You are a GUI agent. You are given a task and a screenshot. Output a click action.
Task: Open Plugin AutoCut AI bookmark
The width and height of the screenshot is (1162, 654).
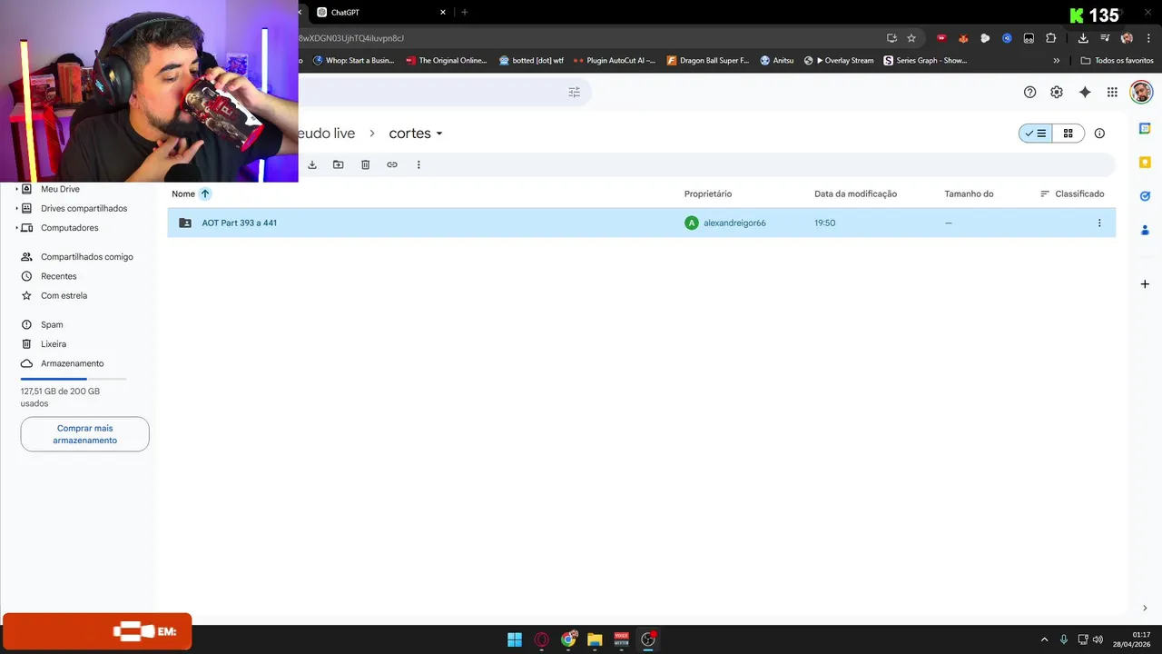(x=615, y=61)
